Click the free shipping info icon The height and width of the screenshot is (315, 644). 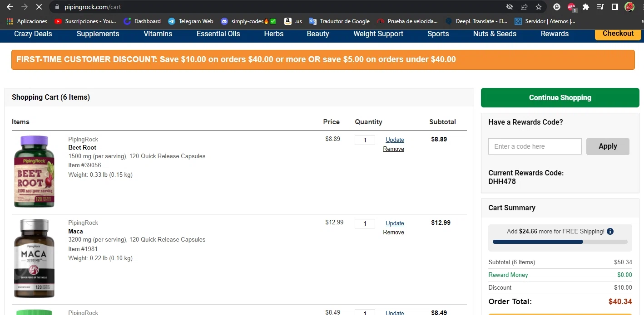click(610, 232)
